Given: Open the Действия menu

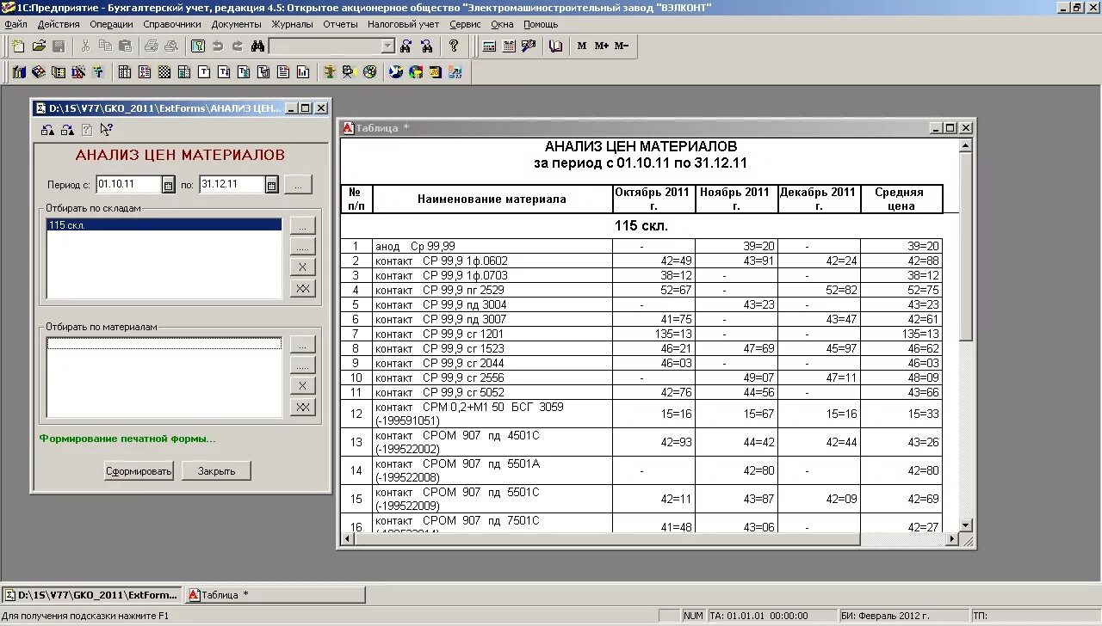Looking at the screenshot, I should point(59,24).
